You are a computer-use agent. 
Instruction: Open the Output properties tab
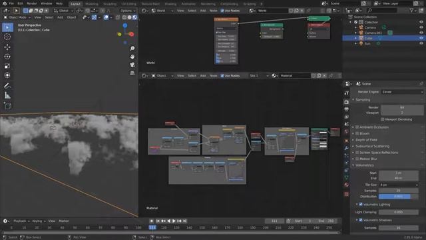point(346,109)
